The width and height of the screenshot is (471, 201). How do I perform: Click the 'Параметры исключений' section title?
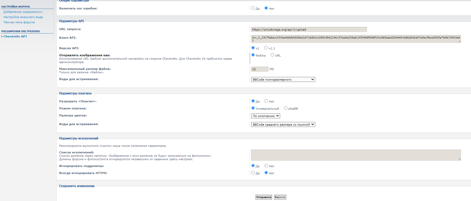pos(79,138)
